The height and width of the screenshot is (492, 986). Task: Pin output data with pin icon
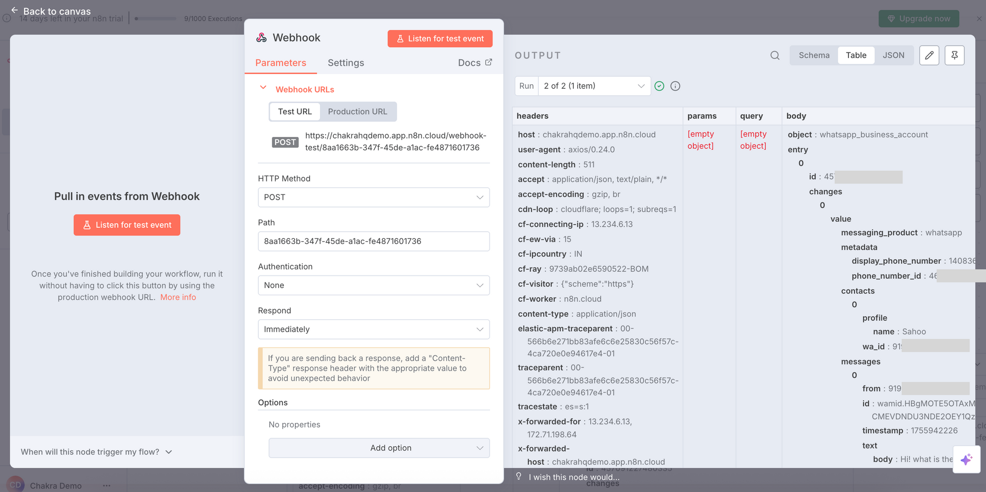(954, 55)
